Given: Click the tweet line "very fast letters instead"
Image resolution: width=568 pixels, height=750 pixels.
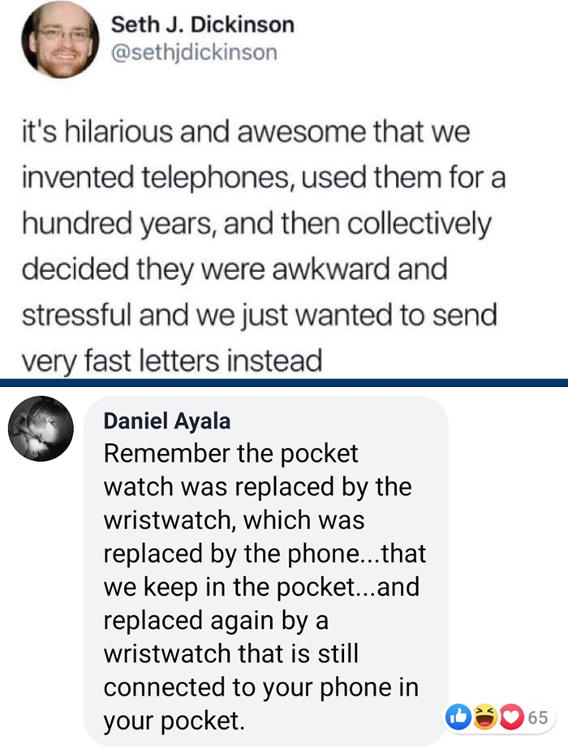Looking at the screenshot, I should 171,360.
